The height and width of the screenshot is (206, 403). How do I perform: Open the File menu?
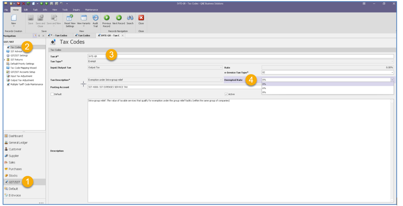click(x=6, y=10)
